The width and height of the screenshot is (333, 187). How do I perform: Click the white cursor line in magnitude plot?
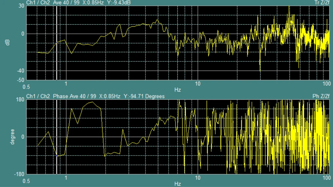pos(57,43)
